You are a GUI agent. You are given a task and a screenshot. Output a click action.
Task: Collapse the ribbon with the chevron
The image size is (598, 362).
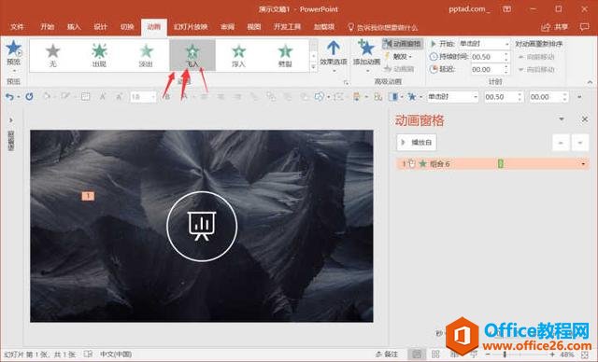tap(590, 82)
